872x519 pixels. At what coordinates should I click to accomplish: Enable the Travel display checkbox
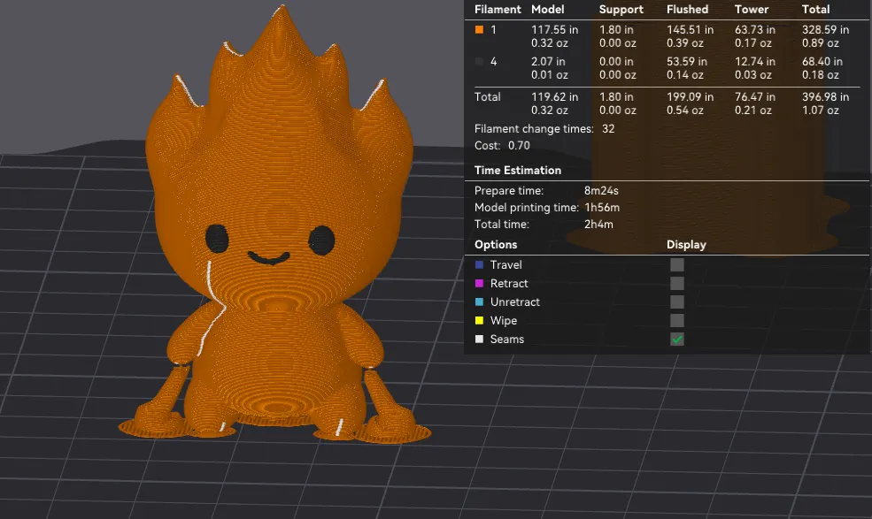point(677,265)
